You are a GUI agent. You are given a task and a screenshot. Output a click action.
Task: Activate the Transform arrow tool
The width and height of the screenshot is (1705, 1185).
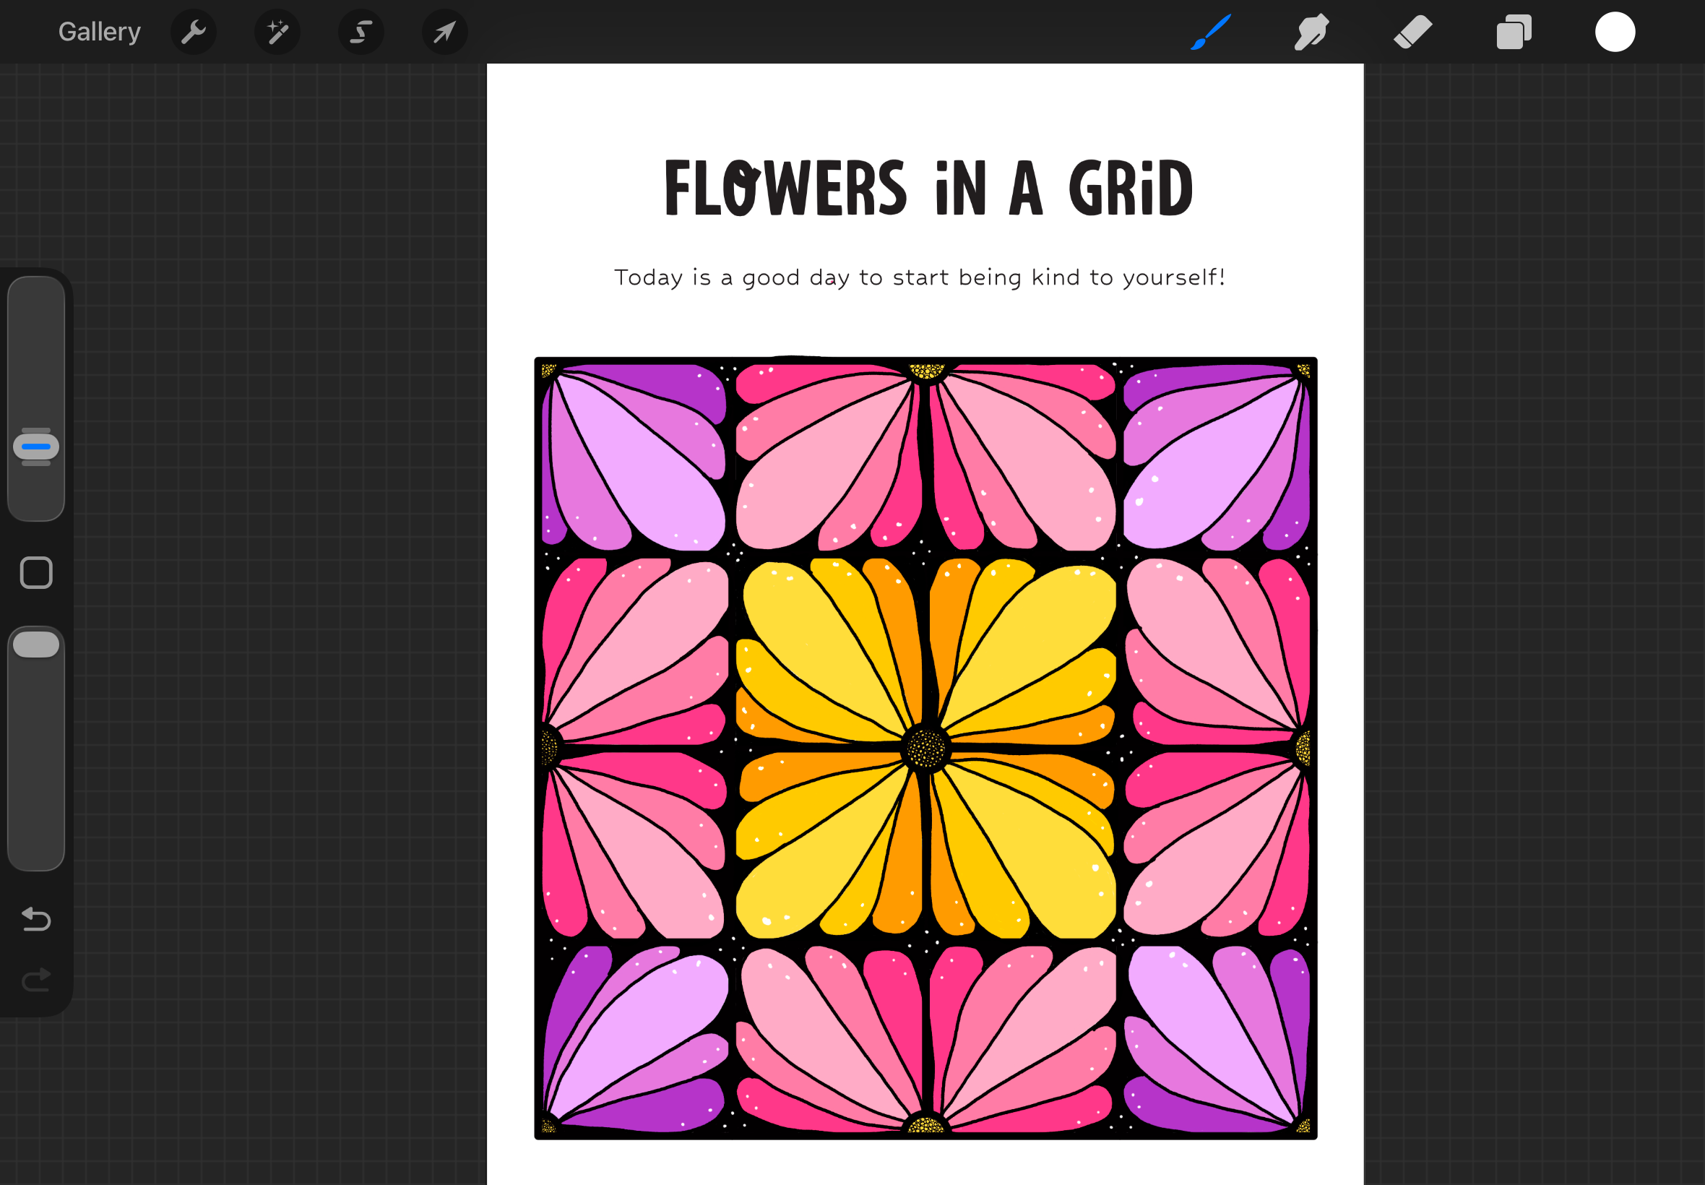(444, 32)
